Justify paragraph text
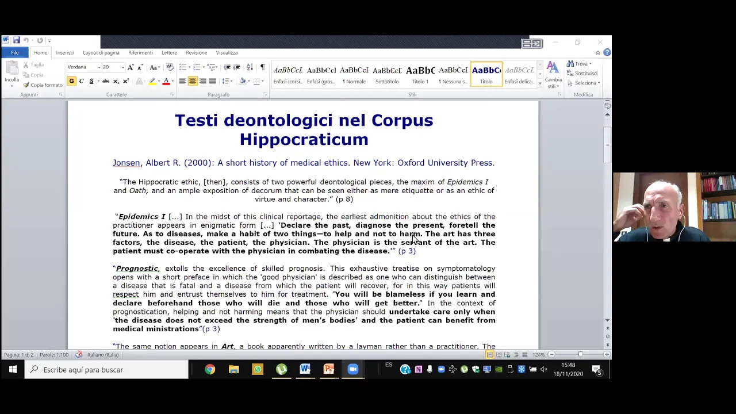 (212, 81)
